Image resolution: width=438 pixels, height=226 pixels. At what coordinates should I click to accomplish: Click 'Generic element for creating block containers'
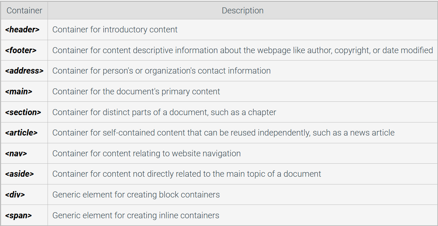click(x=136, y=195)
